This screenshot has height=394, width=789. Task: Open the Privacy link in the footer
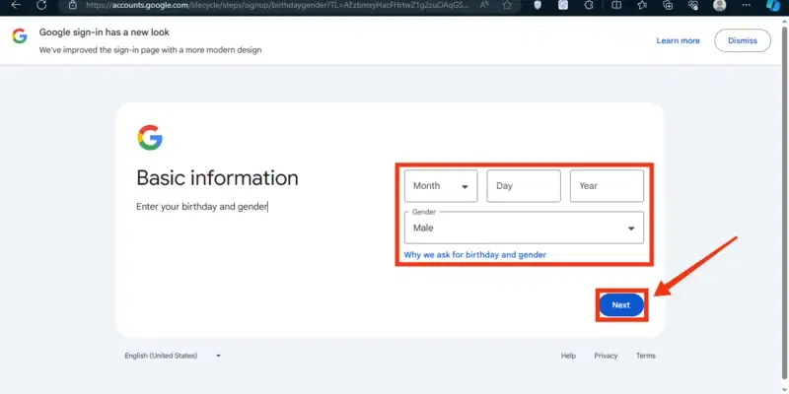point(606,356)
